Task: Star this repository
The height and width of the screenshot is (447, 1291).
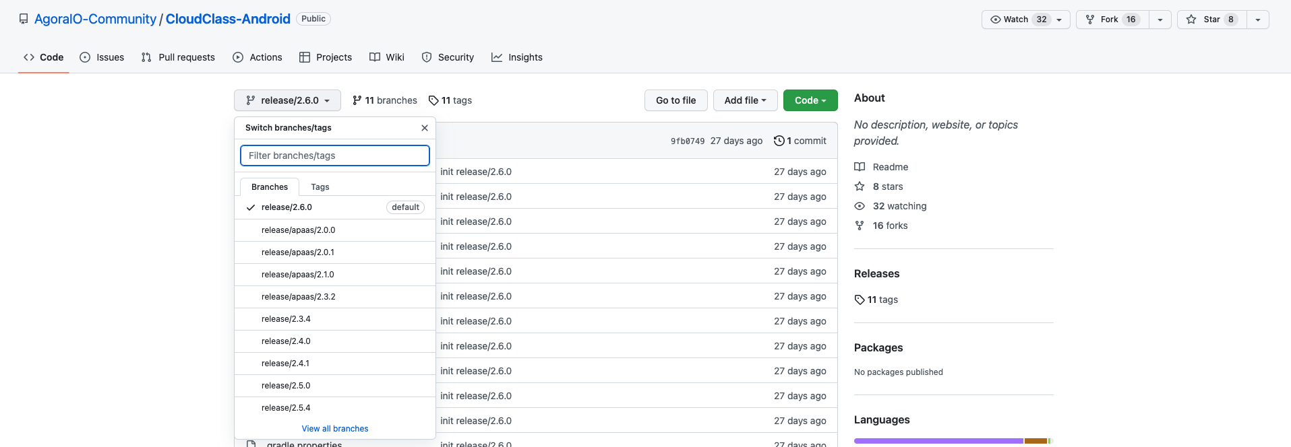Action: click(1212, 20)
